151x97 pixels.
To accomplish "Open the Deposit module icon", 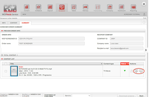I will point(50,7).
